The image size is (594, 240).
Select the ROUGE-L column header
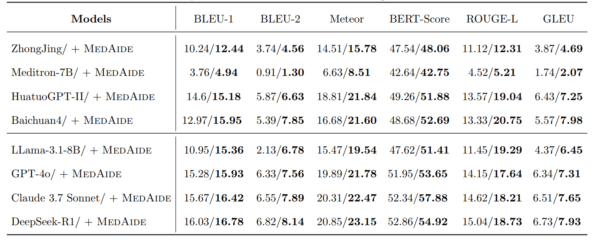click(492, 19)
